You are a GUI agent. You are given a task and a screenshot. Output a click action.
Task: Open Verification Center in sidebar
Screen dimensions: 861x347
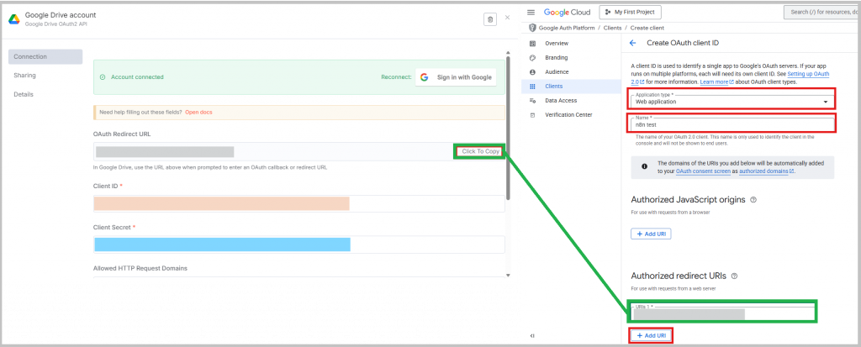pyautogui.click(x=568, y=115)
